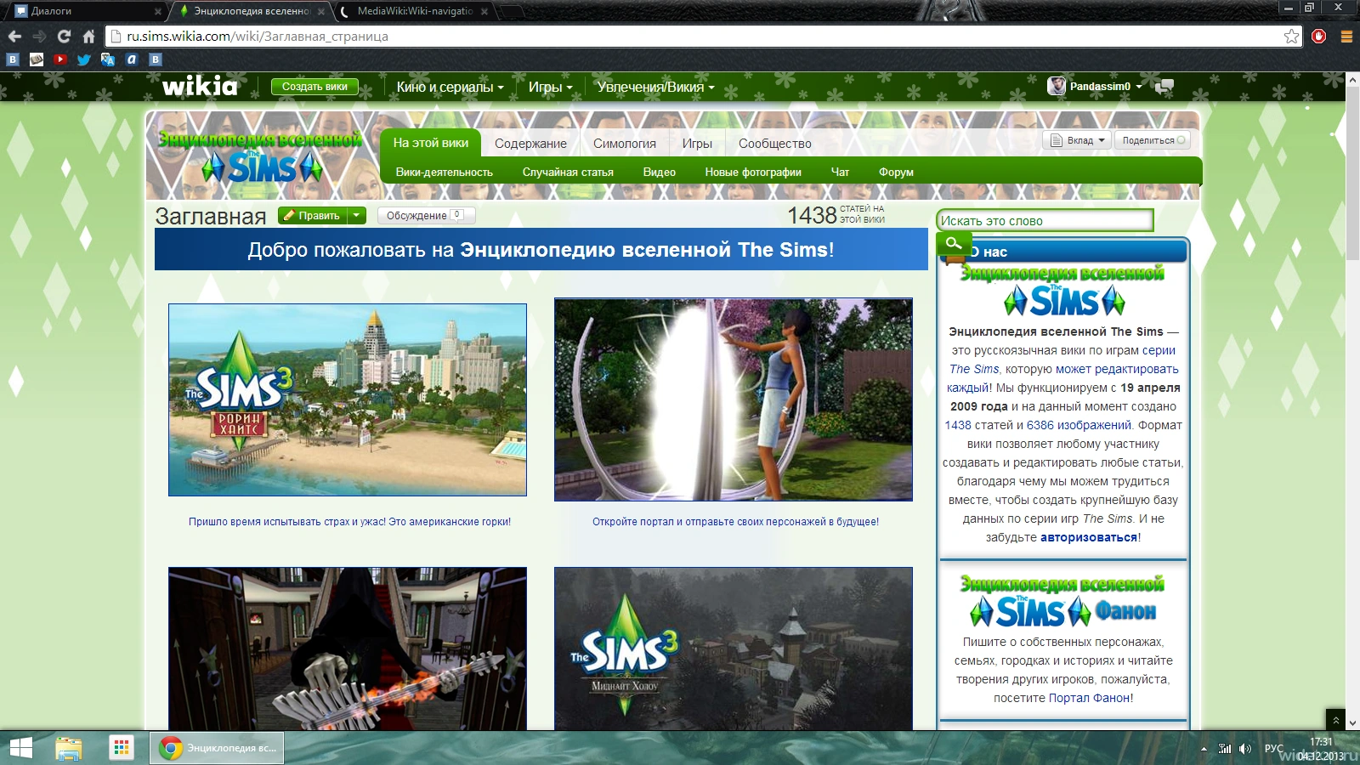Screen dimensions: 1360x765
Task: Open the first VK bookmark icon
Action: point(12,59)
